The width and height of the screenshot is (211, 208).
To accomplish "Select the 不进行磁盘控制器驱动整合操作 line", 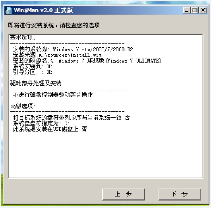I will (x=53, y=95).
